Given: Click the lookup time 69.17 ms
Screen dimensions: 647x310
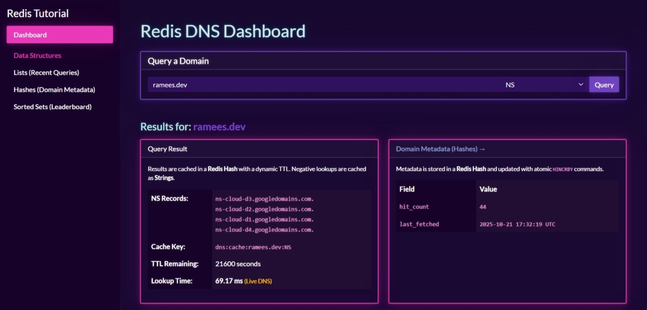Looking at the screenshot, I should [x=229, y=281].
